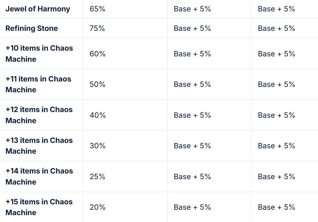Screen dimensions: 318x222
Task: Select the 50% rate for +11 items
Action: click(97, 84)
